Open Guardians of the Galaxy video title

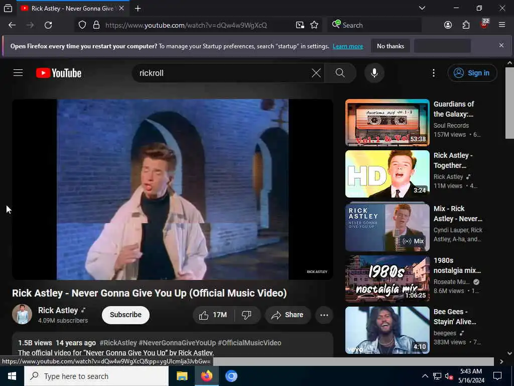(x=454, y=109)
